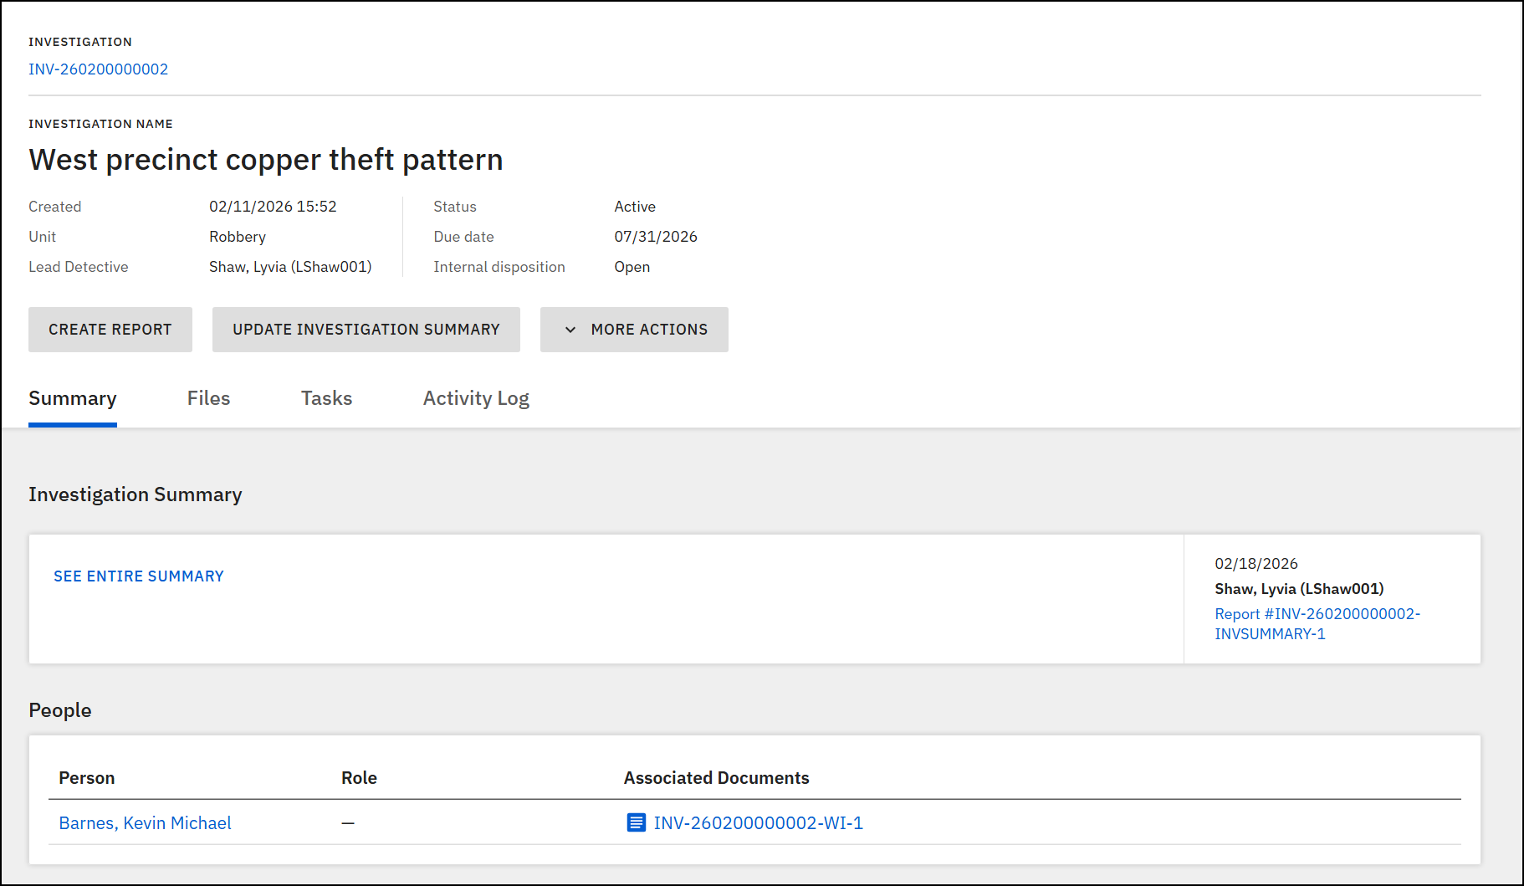Expand the MORE ACTIONS menu

pyautogui.click(x=633, y=330)
